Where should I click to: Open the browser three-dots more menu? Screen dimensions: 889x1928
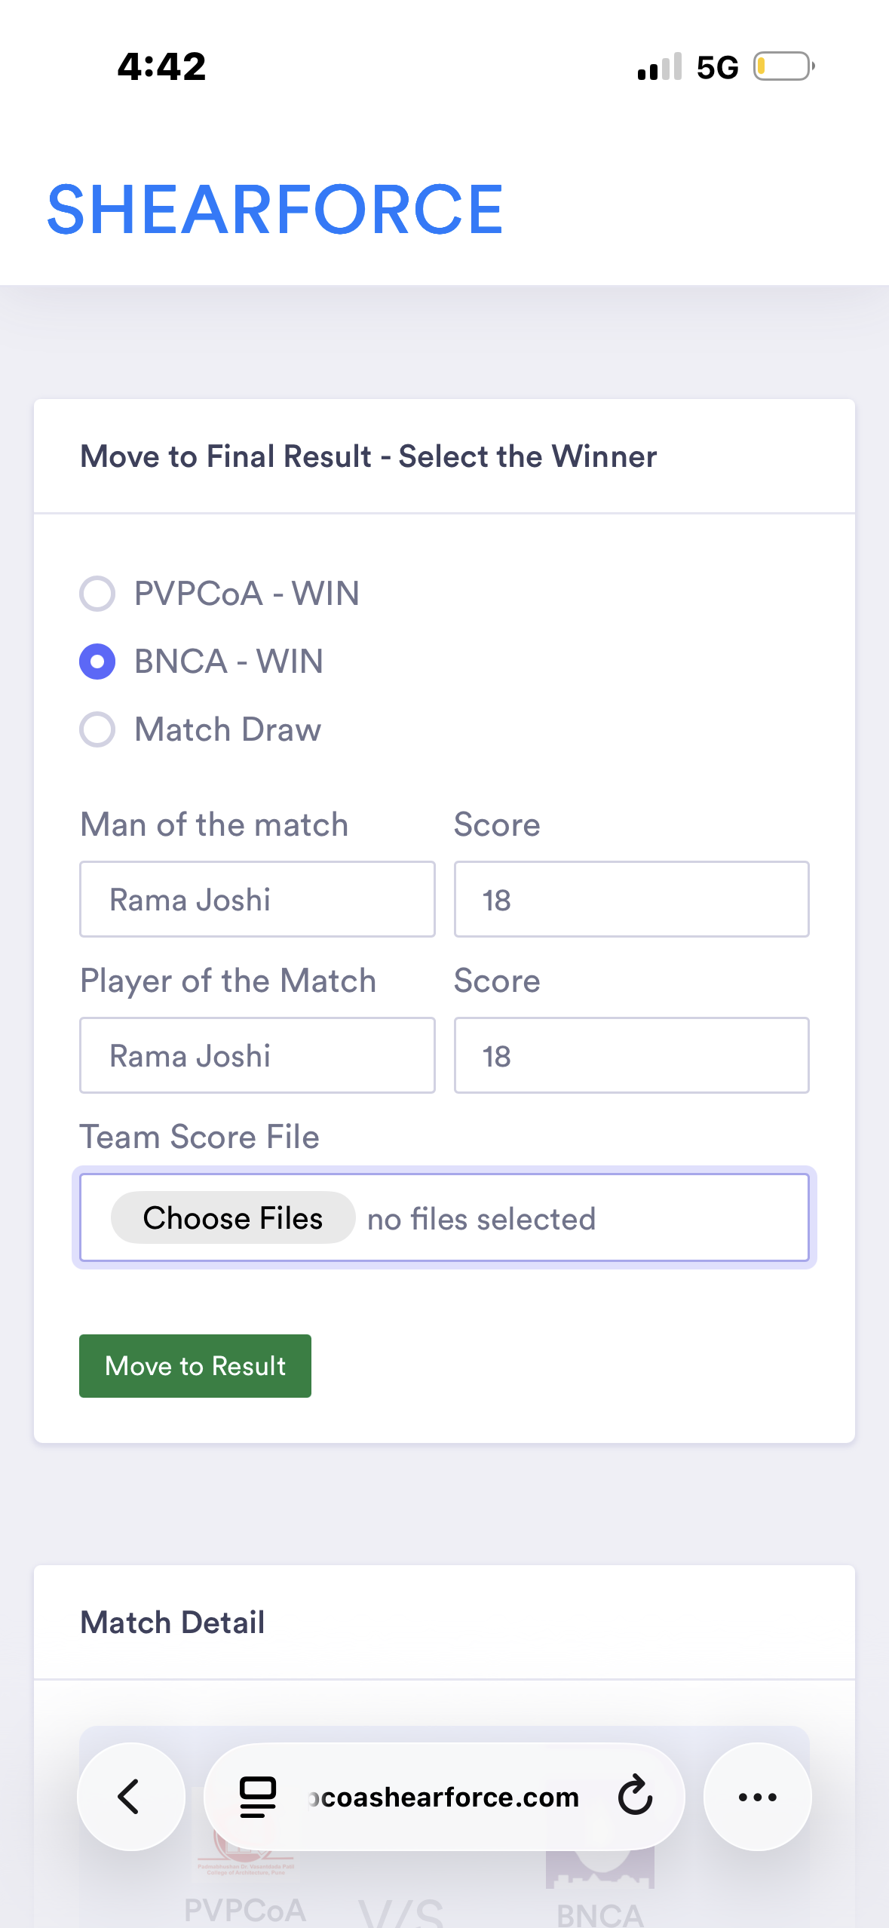click(x=757, y=1797)
